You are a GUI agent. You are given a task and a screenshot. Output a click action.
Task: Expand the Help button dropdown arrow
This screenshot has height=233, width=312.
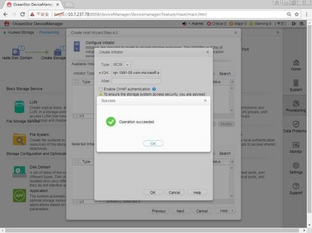click(x=232, y=211)
